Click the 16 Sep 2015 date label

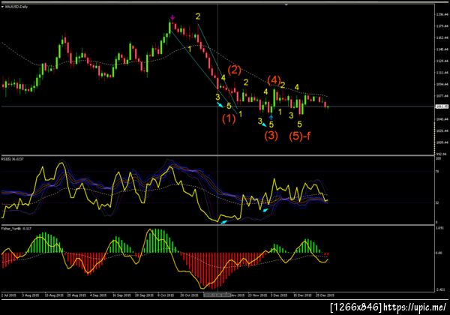pos(121,295)
